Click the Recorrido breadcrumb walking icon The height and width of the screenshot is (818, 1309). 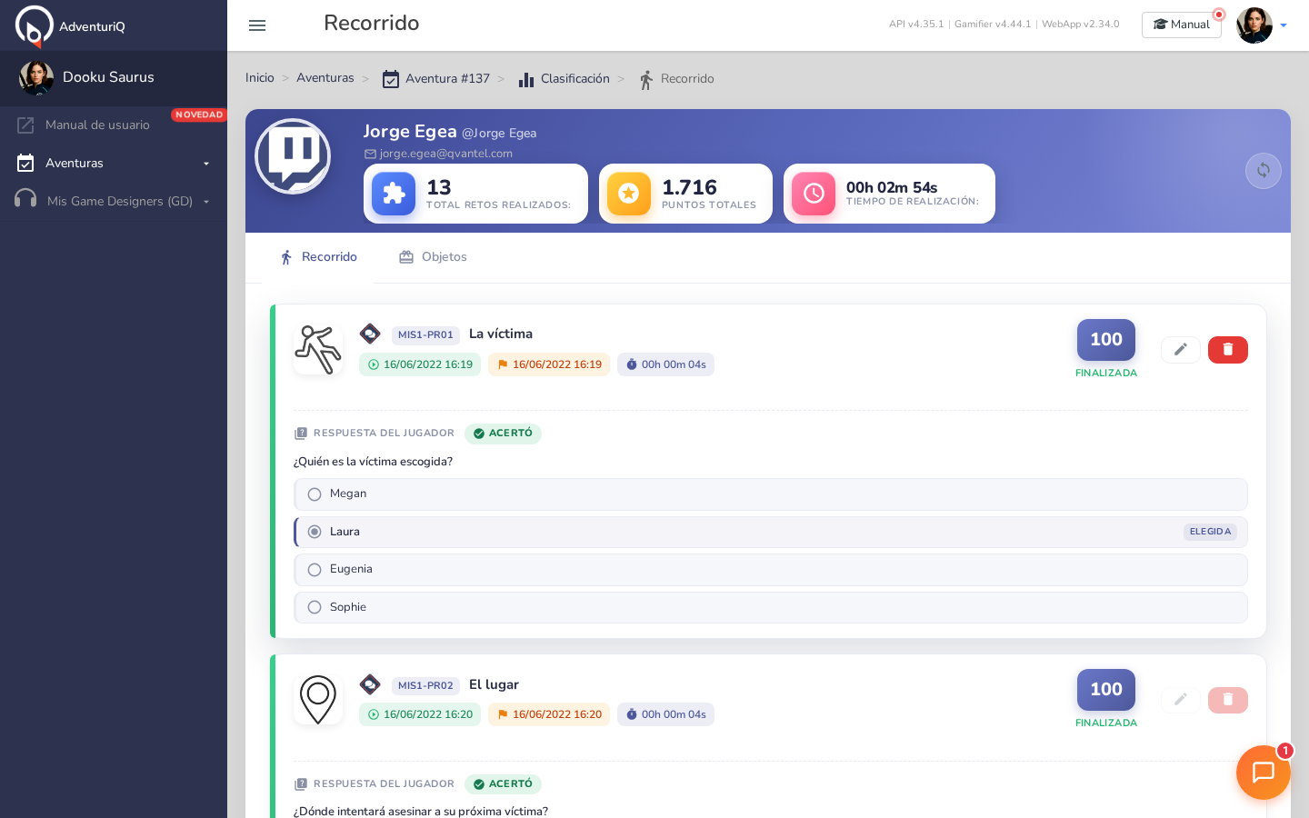646,80
